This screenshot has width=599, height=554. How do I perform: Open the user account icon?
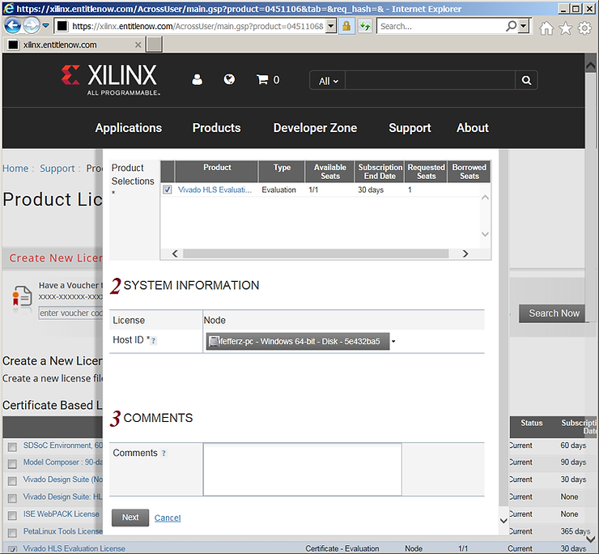click(x=198, y=79)
